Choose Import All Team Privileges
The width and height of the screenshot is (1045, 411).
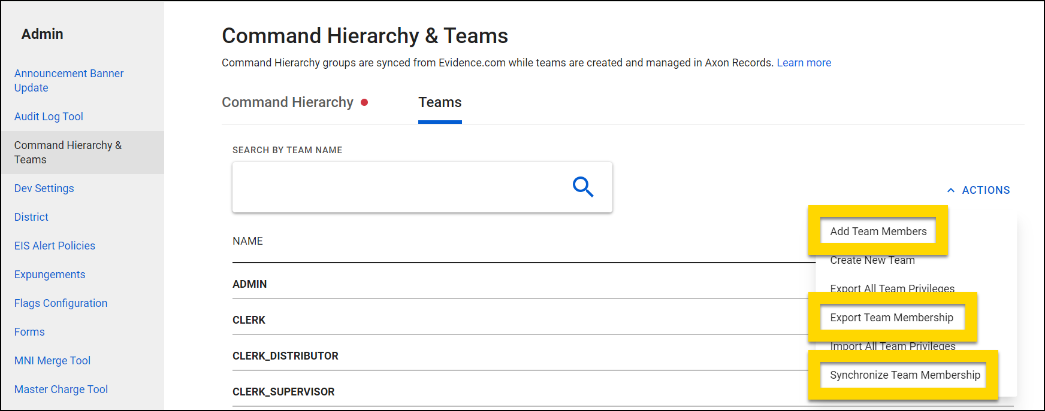coord(893,346)
